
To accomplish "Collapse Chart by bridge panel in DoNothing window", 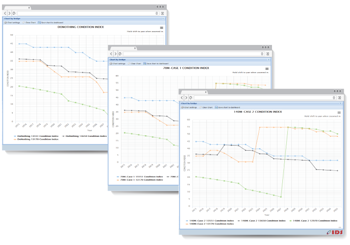I will pos(163,18).
